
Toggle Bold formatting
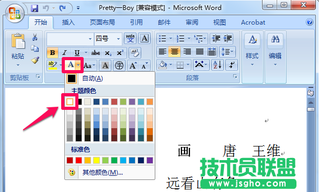[x=52, y=53]
